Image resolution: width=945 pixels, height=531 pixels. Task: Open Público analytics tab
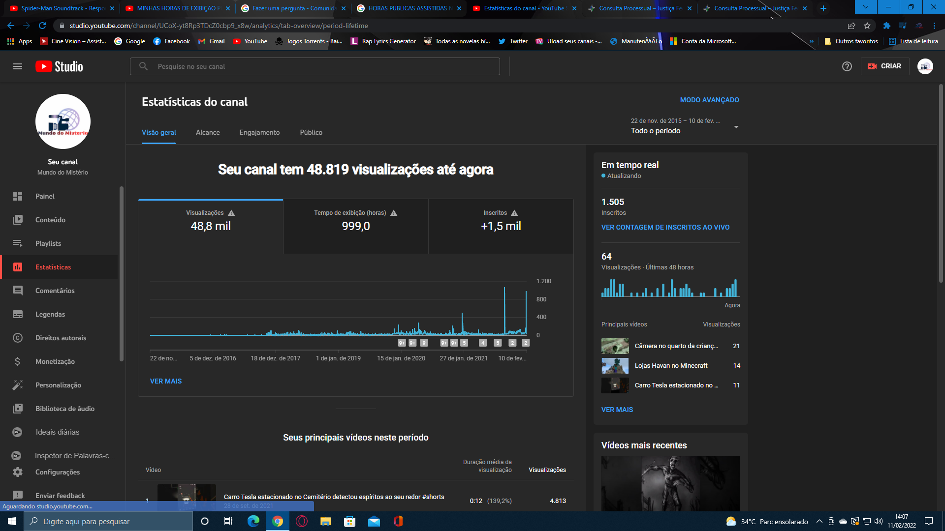pos(310,132)
